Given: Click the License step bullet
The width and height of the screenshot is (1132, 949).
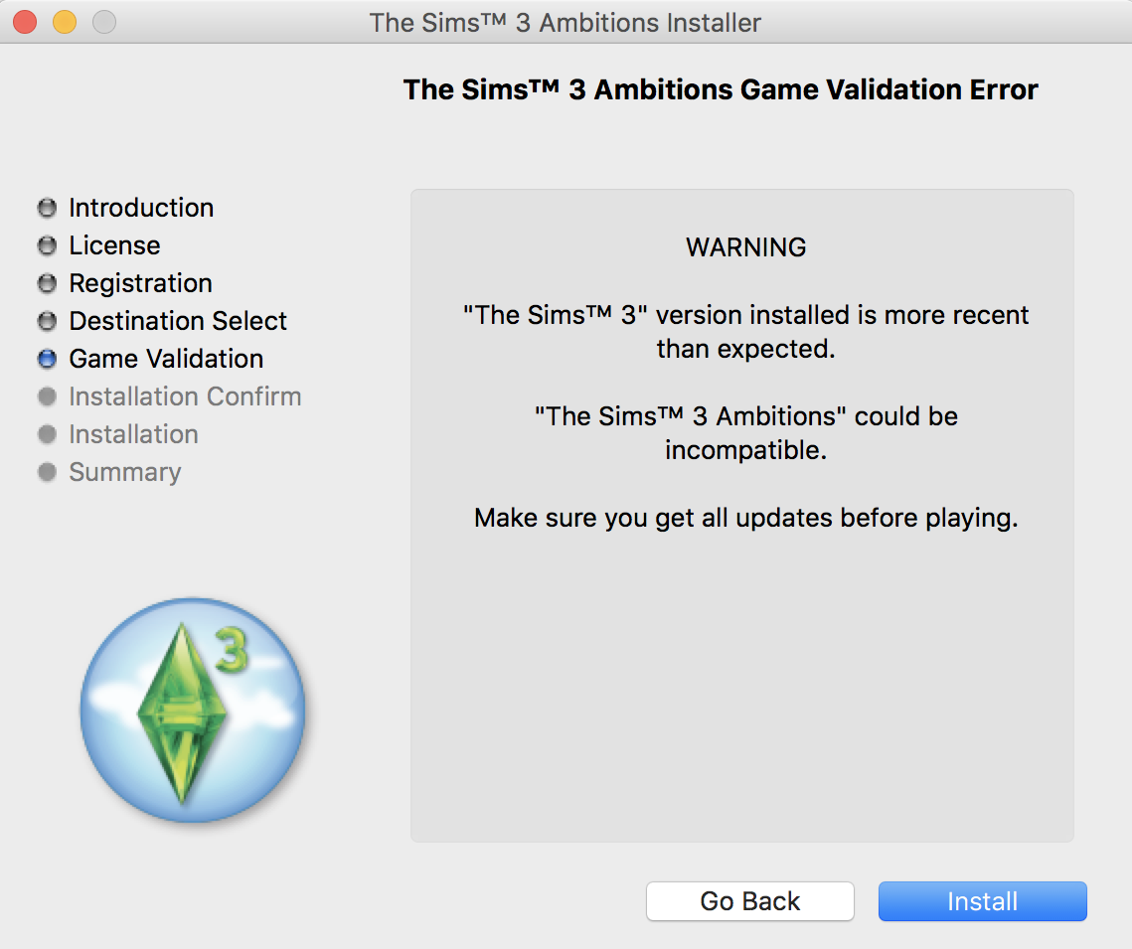Looking at the screenshot, I should click(47, 245).
